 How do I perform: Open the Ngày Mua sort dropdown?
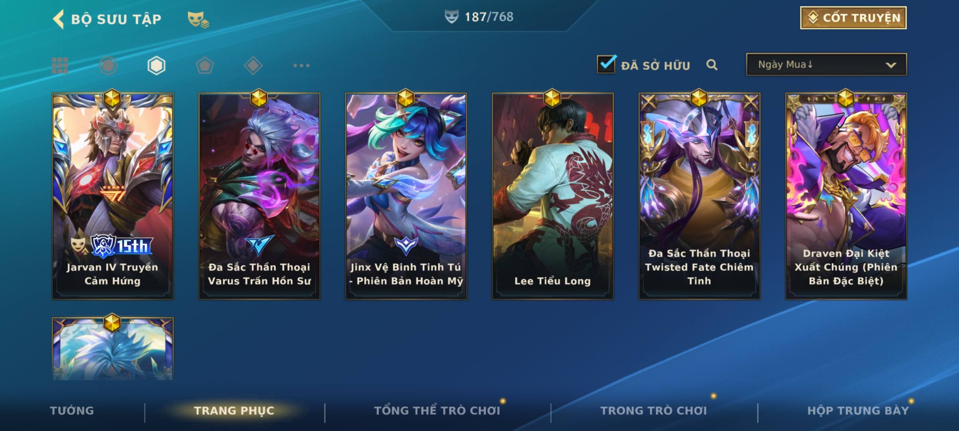click(826, 64)
